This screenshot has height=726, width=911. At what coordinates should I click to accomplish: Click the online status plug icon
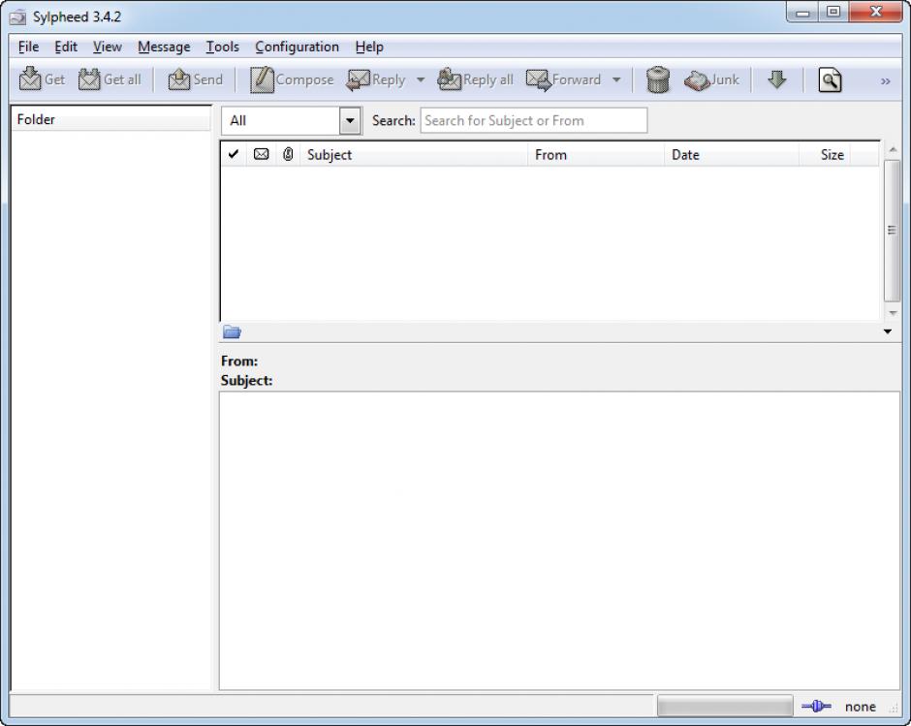(816, 707)
